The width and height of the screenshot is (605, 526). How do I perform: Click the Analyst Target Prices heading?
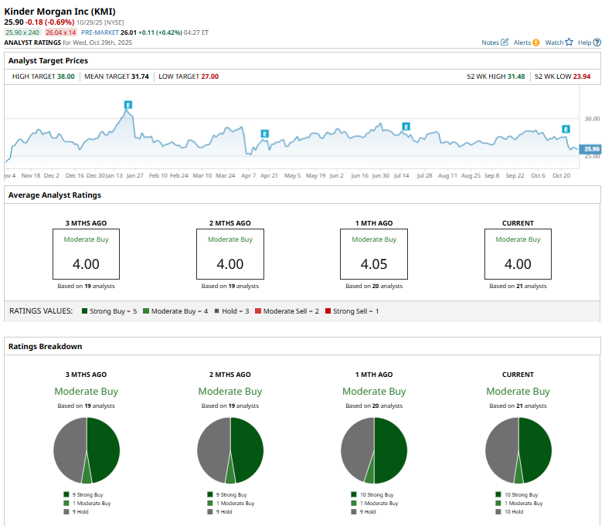(48, 60)
